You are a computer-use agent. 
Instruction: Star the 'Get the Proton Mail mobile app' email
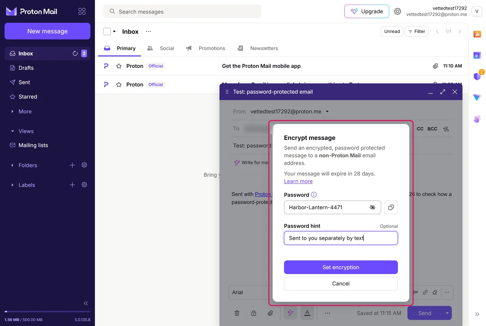[119, 66]
